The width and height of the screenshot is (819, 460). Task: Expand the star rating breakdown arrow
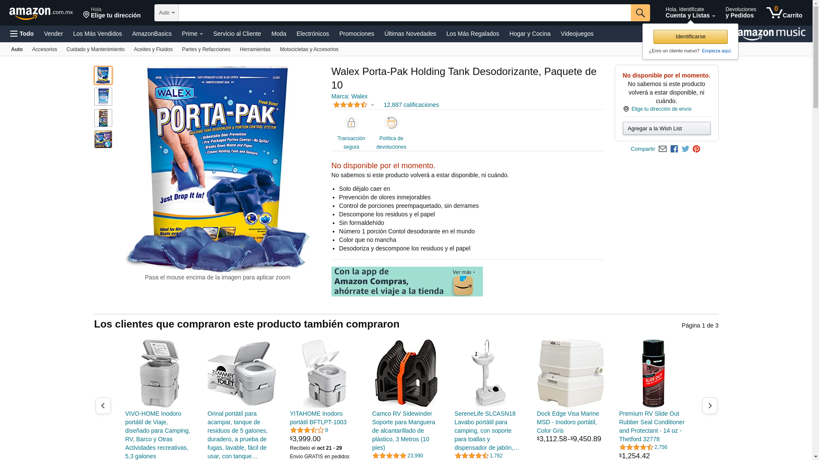372,105
